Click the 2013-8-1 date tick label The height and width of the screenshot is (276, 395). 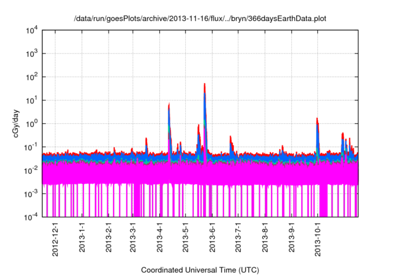[x=265, y=237]
